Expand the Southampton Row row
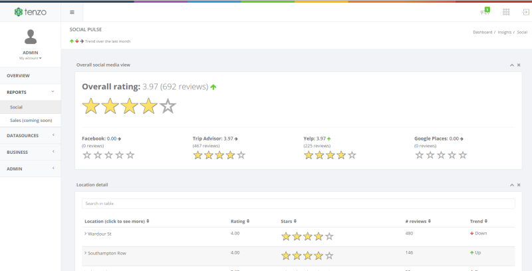 pyautogui.click(x=105, y=253)
